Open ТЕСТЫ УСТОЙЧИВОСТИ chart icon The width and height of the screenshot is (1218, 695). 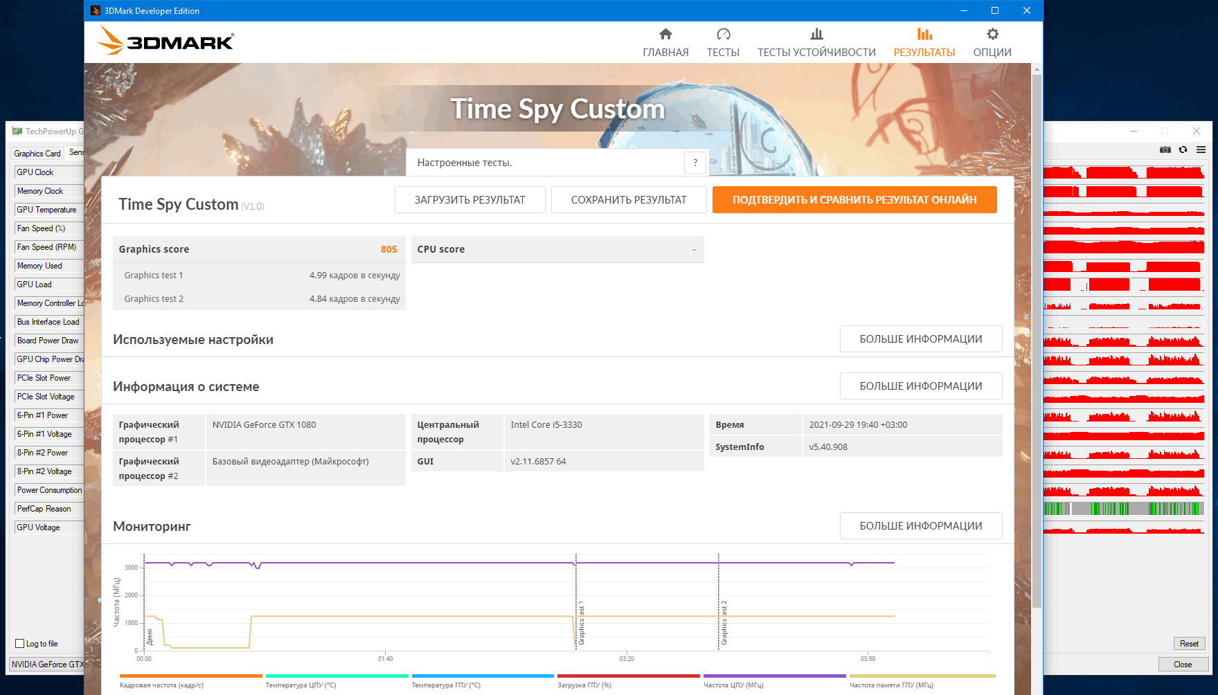pyautogui.click(x=816, y=34)
